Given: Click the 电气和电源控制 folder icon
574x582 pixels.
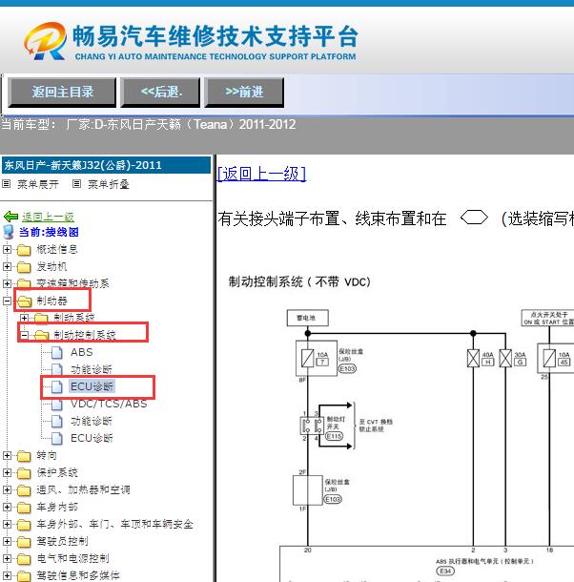Looking at the screenshot, I should pyautogui.click(x=24, y=558).
